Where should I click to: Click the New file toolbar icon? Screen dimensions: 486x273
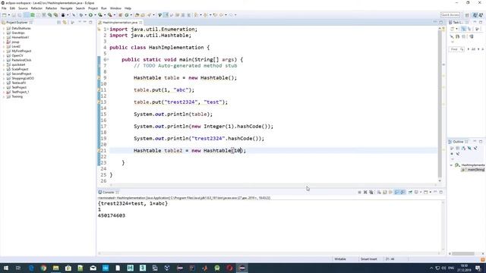tap(5, 15)
